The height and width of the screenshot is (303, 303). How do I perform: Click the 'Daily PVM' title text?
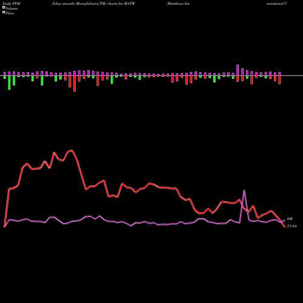click(x=12, y=4)
